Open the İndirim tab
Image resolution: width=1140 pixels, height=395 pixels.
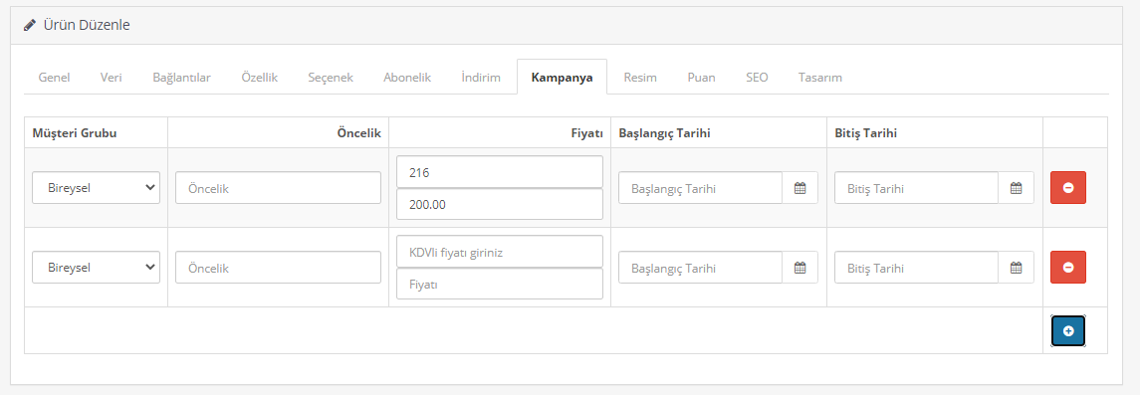click(x=481, y=78)
